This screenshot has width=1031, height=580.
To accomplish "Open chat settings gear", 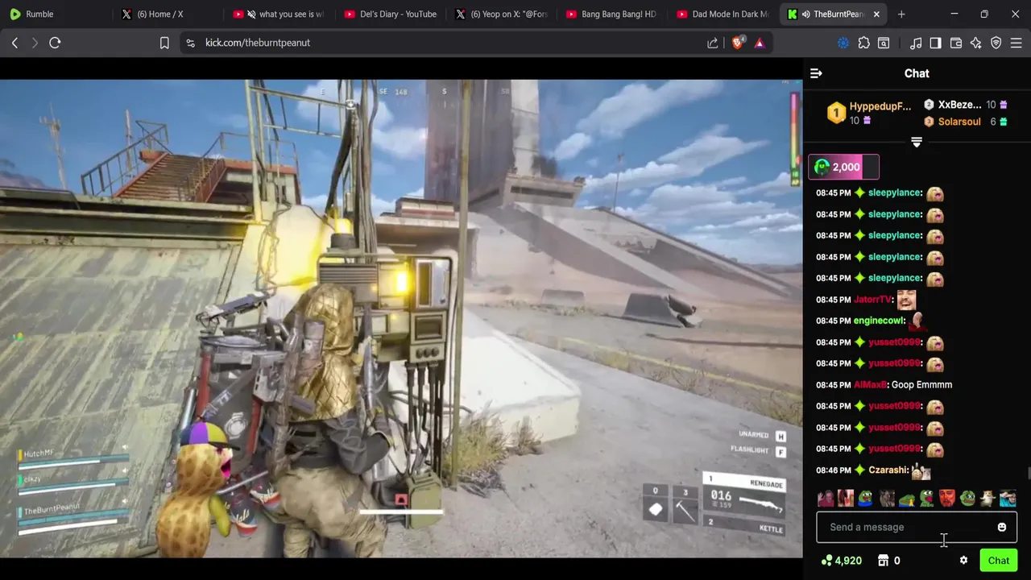I will [963, 561].
